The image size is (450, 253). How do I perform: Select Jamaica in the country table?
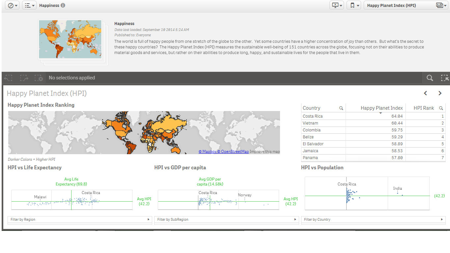coord(310,151)
